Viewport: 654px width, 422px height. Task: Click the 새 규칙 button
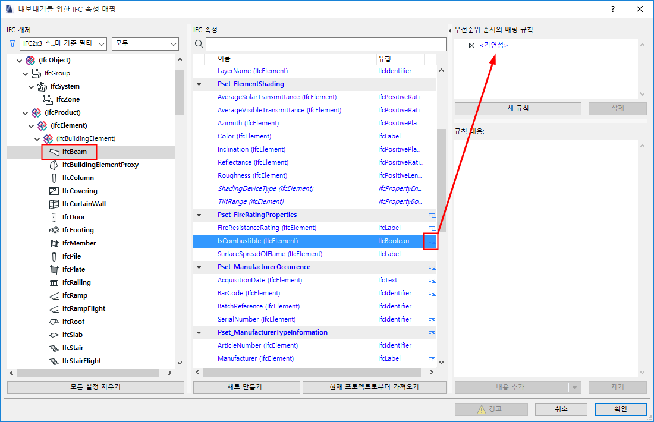518,108
